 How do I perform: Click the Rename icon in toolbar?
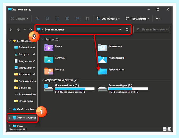click(x=67, y=18)
